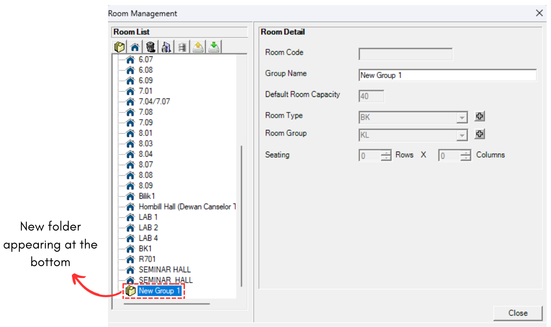Click the blue house add room icon
The height and width of the screenshot is (327, 551).
point(135,47)
